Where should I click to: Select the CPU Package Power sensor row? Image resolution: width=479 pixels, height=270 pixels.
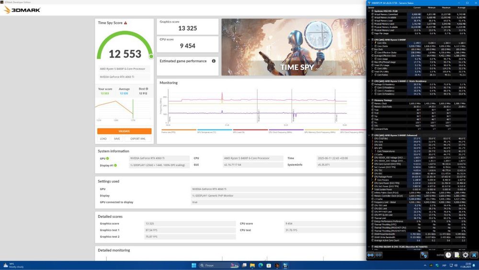417,177
